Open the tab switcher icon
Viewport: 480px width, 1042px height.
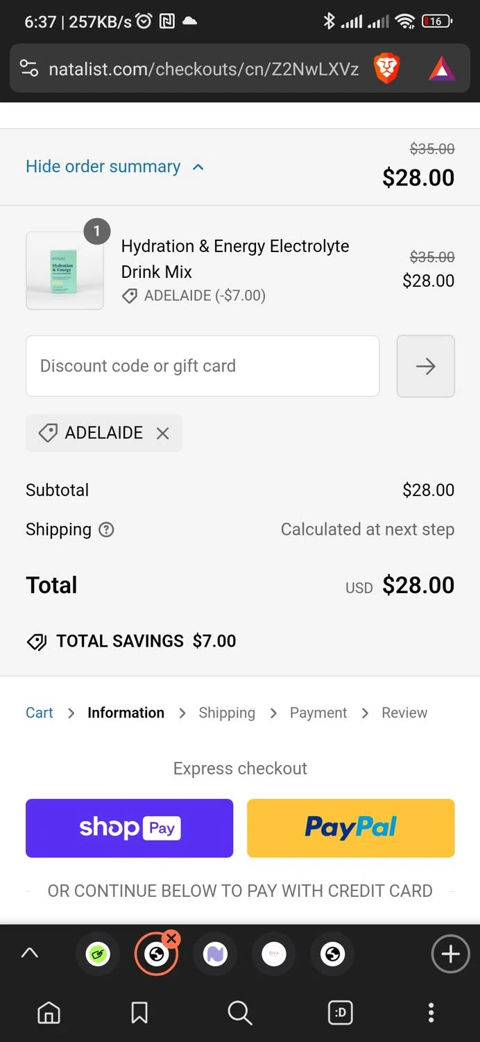point(341,1013)
